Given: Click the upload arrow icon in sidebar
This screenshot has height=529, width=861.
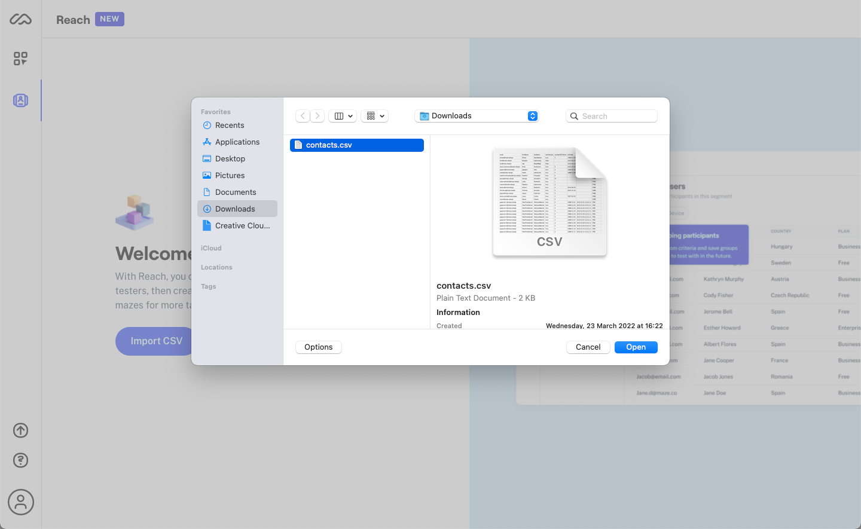Looking at the screenshot, I should (20, 430).
